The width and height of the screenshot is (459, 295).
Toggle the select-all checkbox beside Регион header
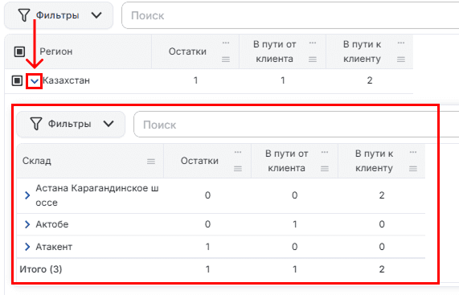pyautogui.click(x=19, y=51)
